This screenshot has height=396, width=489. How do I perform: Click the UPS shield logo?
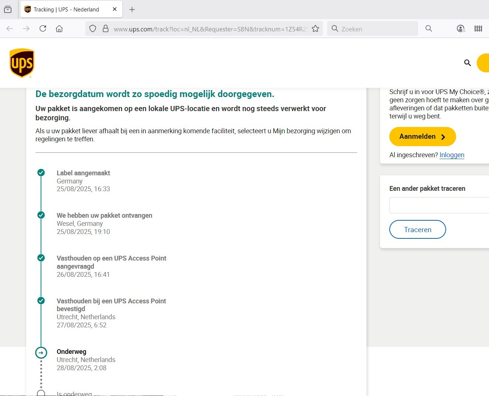(x=22, y=63)
